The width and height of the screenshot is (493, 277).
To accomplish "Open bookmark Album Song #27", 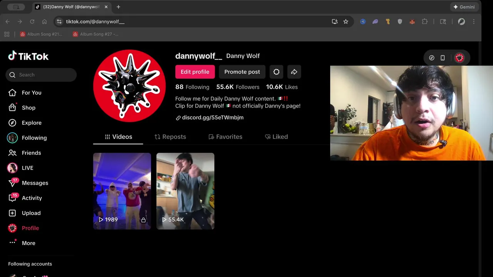I will point(96,34).
